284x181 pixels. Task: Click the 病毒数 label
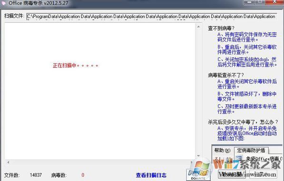tap(59, 175)
